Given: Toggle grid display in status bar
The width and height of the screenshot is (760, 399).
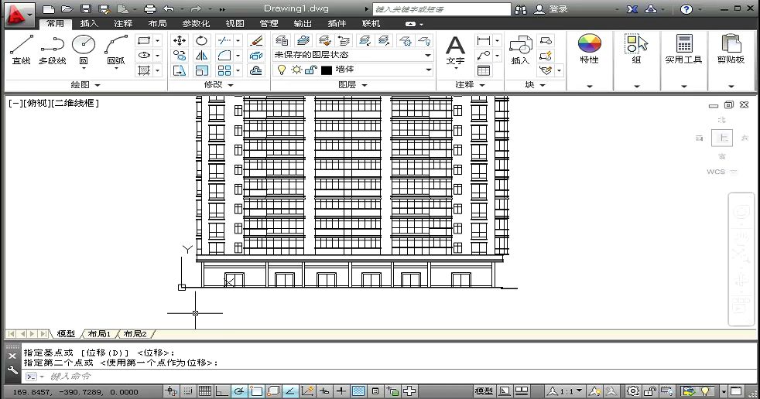Looking at the screenshot, I should pos(204,391).
